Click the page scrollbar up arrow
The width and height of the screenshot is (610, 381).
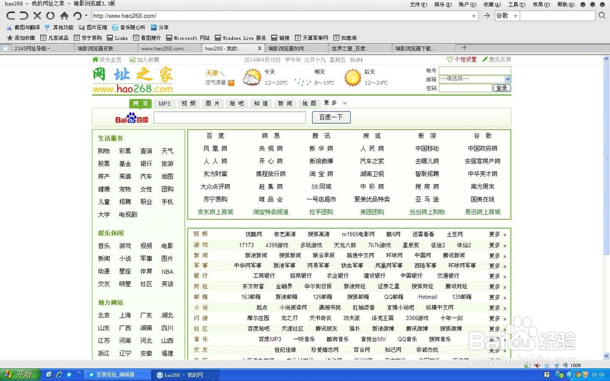(606, 59)
